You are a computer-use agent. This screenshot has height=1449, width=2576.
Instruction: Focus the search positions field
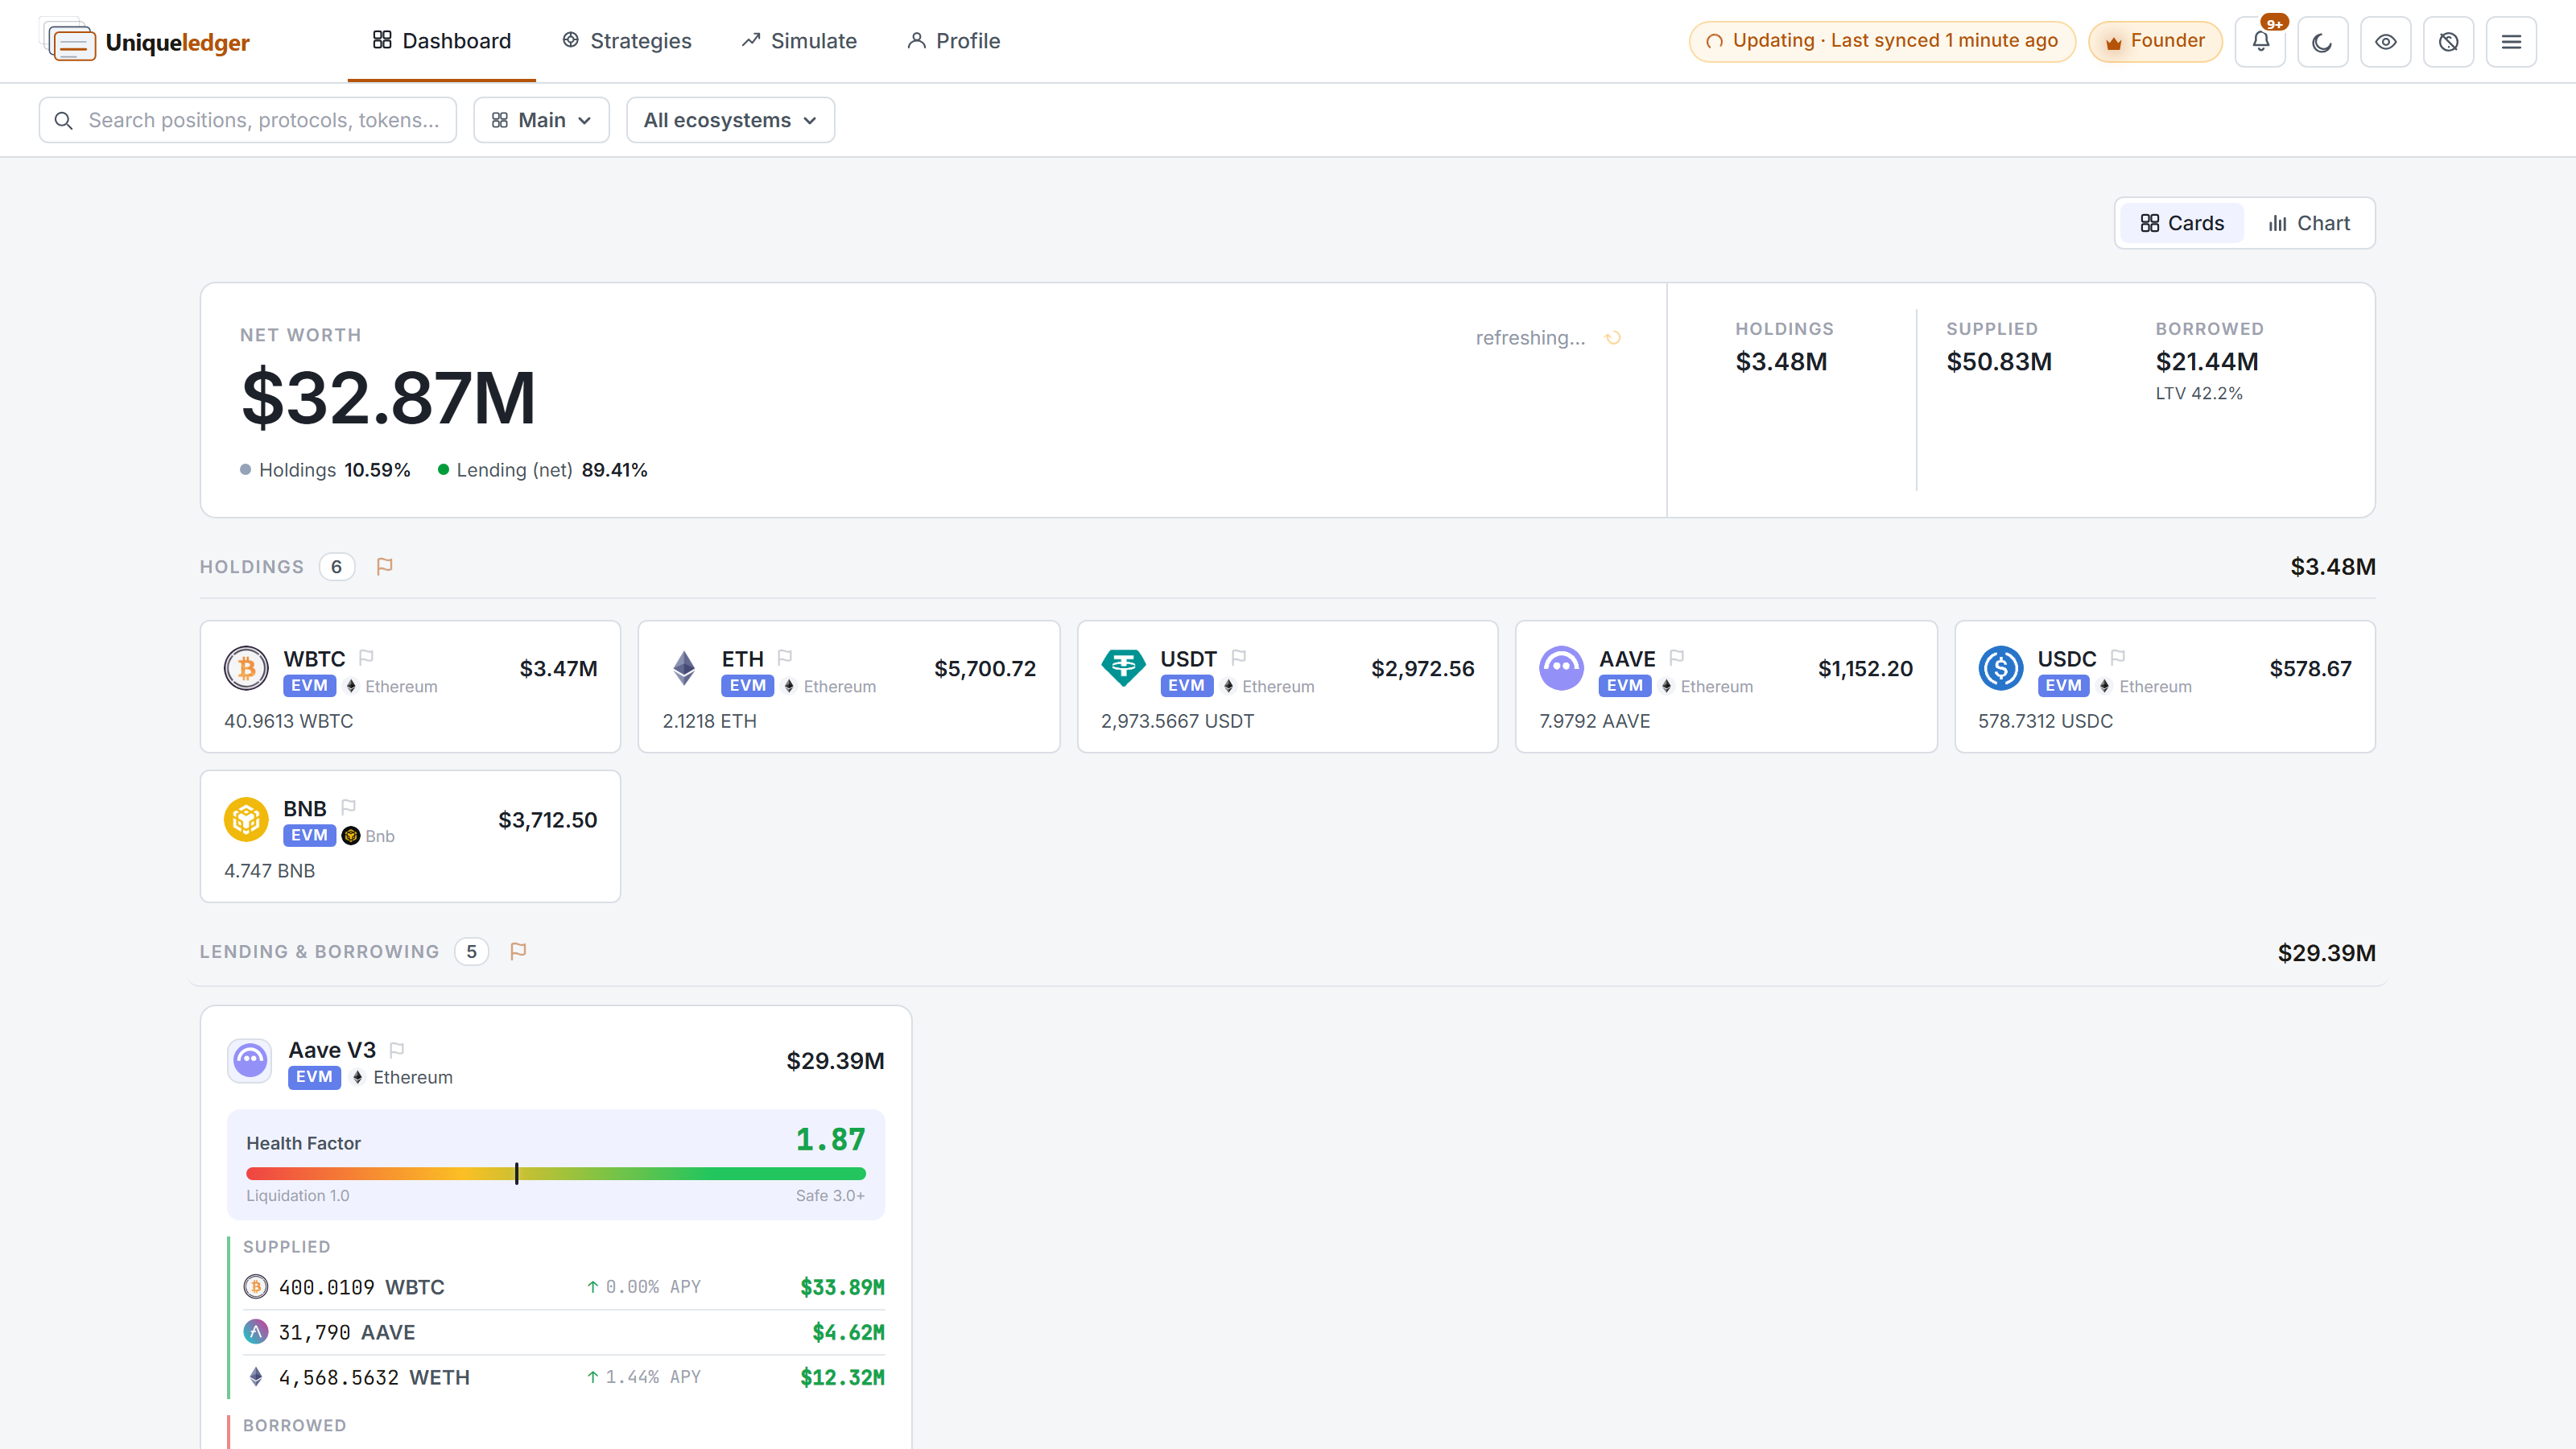[x=248, y=120]
